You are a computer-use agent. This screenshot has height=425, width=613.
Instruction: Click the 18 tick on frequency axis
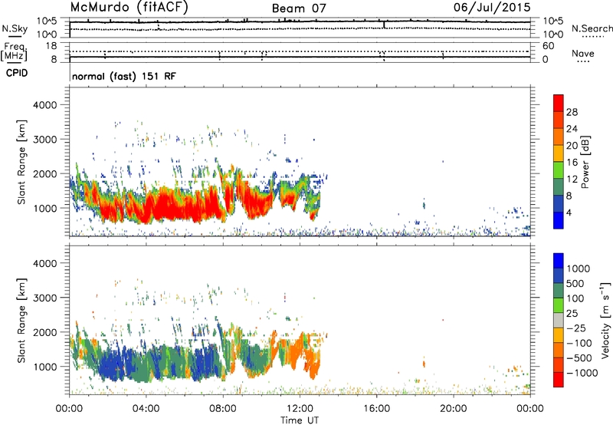[51, 46]
